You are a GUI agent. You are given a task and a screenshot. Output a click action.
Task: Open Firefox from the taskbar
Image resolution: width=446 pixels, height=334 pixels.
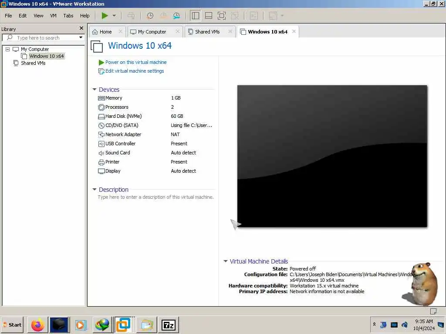[37, 325]
